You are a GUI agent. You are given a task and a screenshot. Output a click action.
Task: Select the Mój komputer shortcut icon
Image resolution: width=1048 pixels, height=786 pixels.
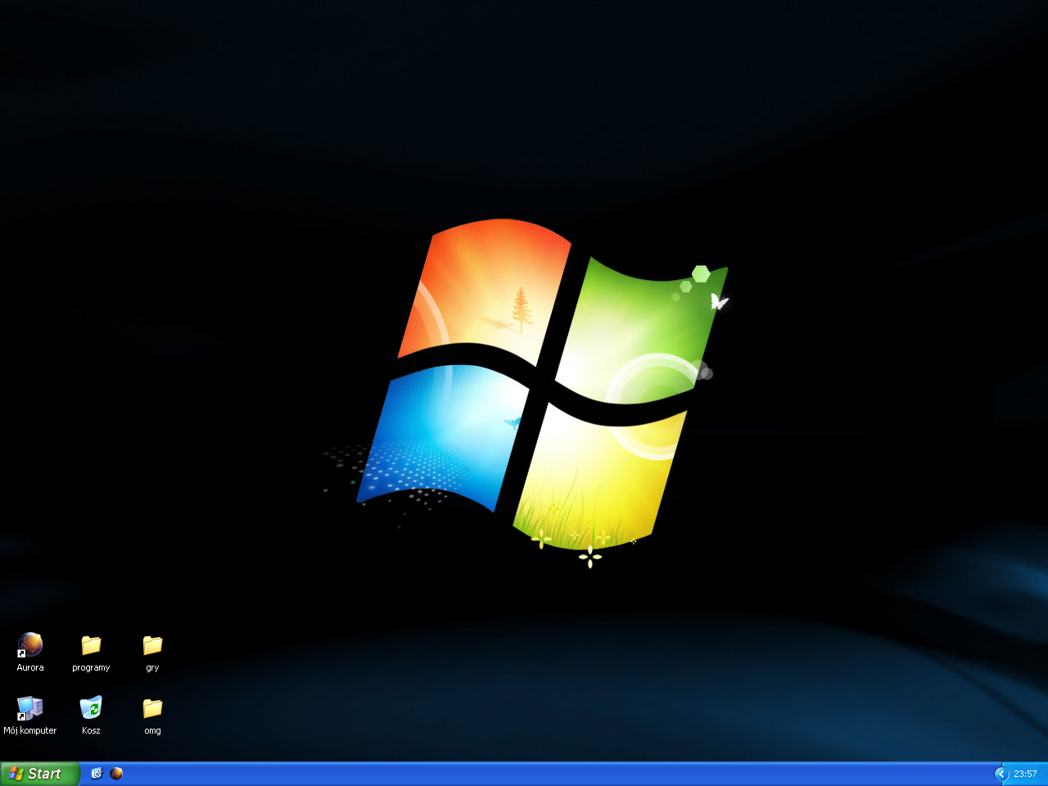point(30,707)
